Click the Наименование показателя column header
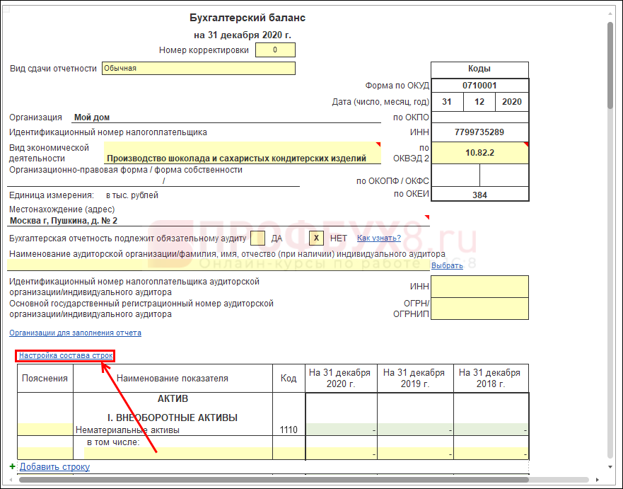Image resolution: width=623 pixels, height=489 pixels. [173, 378]
